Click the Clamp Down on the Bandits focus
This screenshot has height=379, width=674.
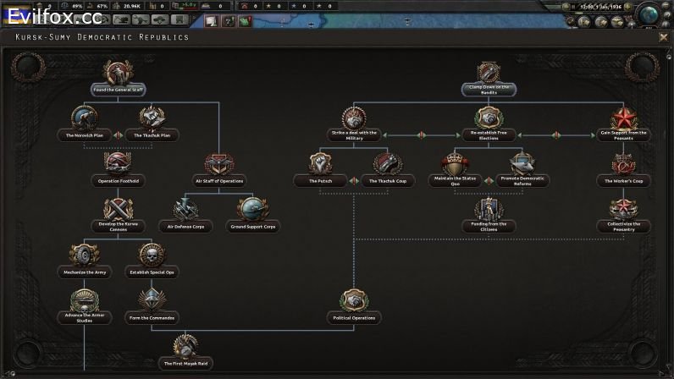click(489, 75)
